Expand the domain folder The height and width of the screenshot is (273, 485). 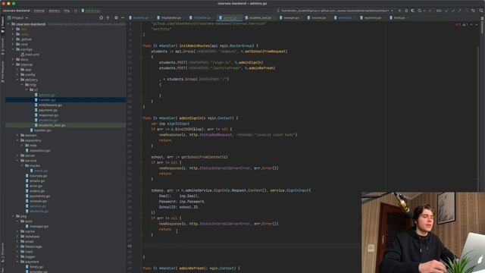click(x=17, y=135)
